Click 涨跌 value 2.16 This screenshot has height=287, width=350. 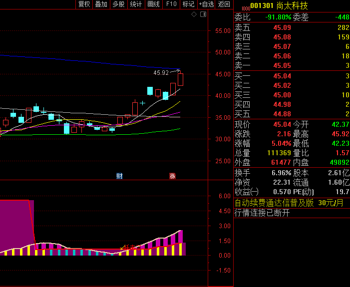tap(284, 134)
